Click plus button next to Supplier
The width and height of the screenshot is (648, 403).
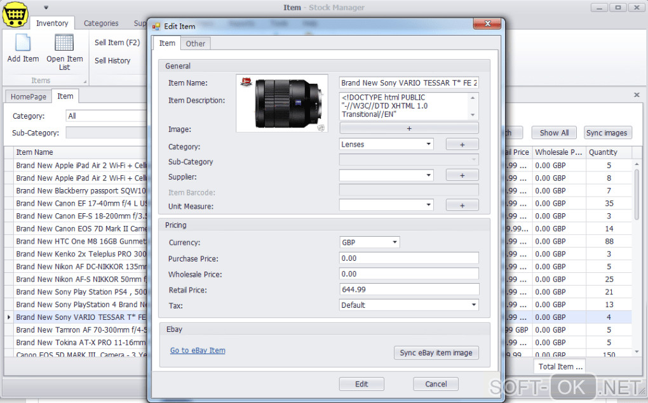point(462,176)
